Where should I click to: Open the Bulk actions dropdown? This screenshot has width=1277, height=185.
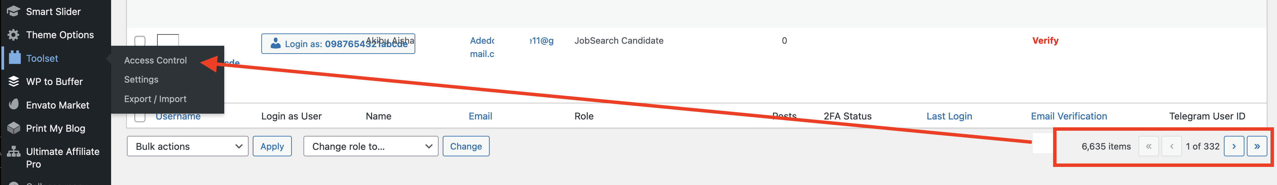[187, 146]
